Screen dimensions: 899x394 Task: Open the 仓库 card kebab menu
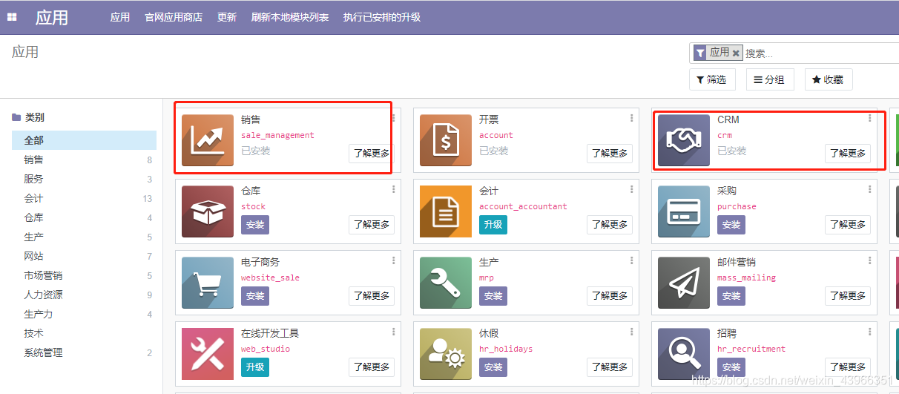pos(393,189)
